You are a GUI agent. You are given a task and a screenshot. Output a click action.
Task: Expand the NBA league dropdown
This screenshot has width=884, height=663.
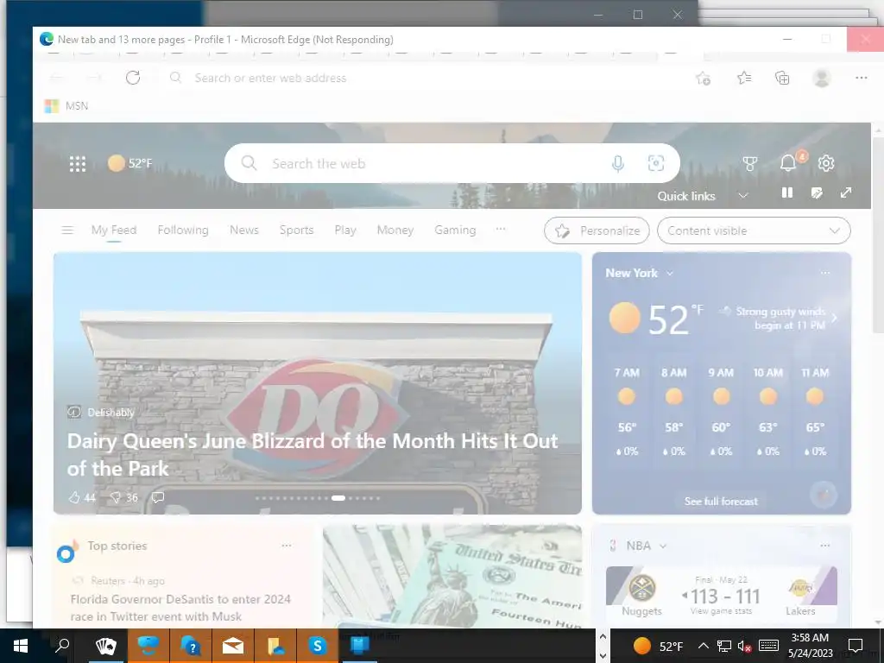pyautogui.click(x=663, y=546)
